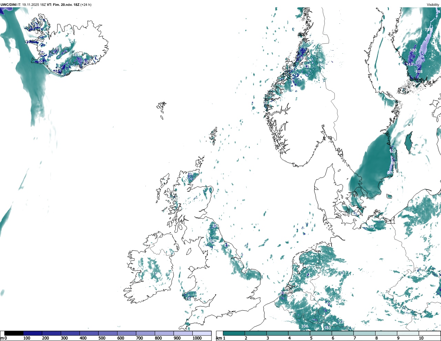
Task: Click the "143" value on the Finnish coast
Action: point(410,64)
